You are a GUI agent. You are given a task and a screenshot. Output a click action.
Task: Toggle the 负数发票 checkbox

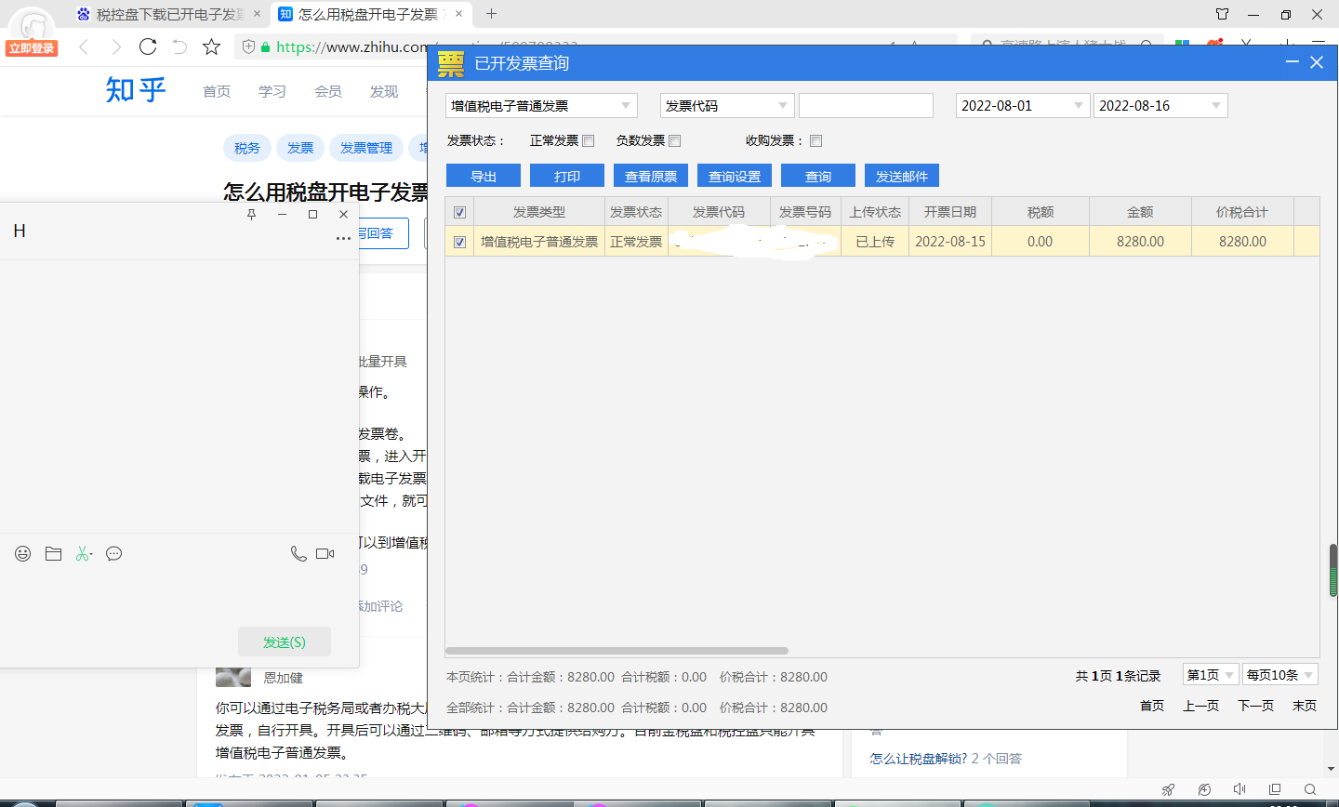[675, 141]
